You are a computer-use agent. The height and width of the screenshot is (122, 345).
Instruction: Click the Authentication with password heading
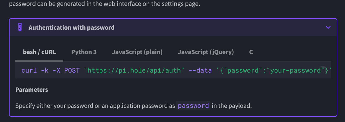pos(71,27)
